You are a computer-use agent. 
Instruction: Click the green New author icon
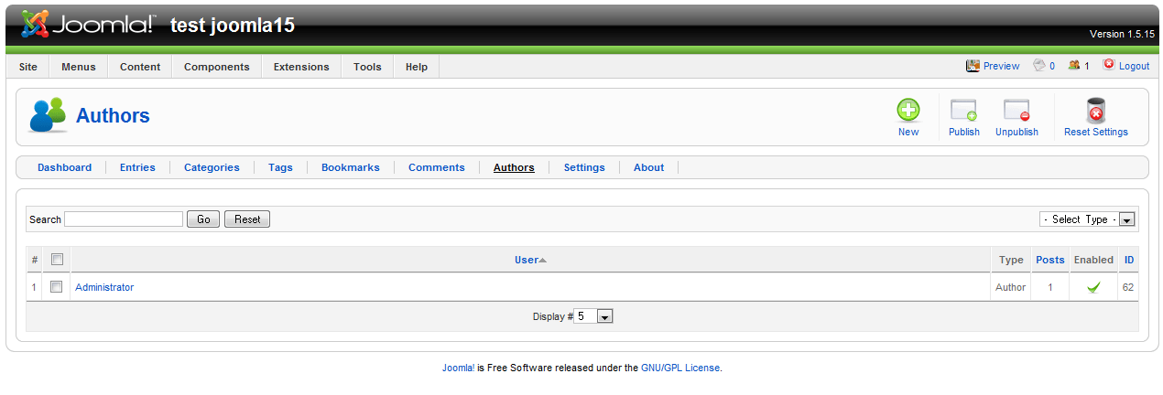tap(908, 111)
